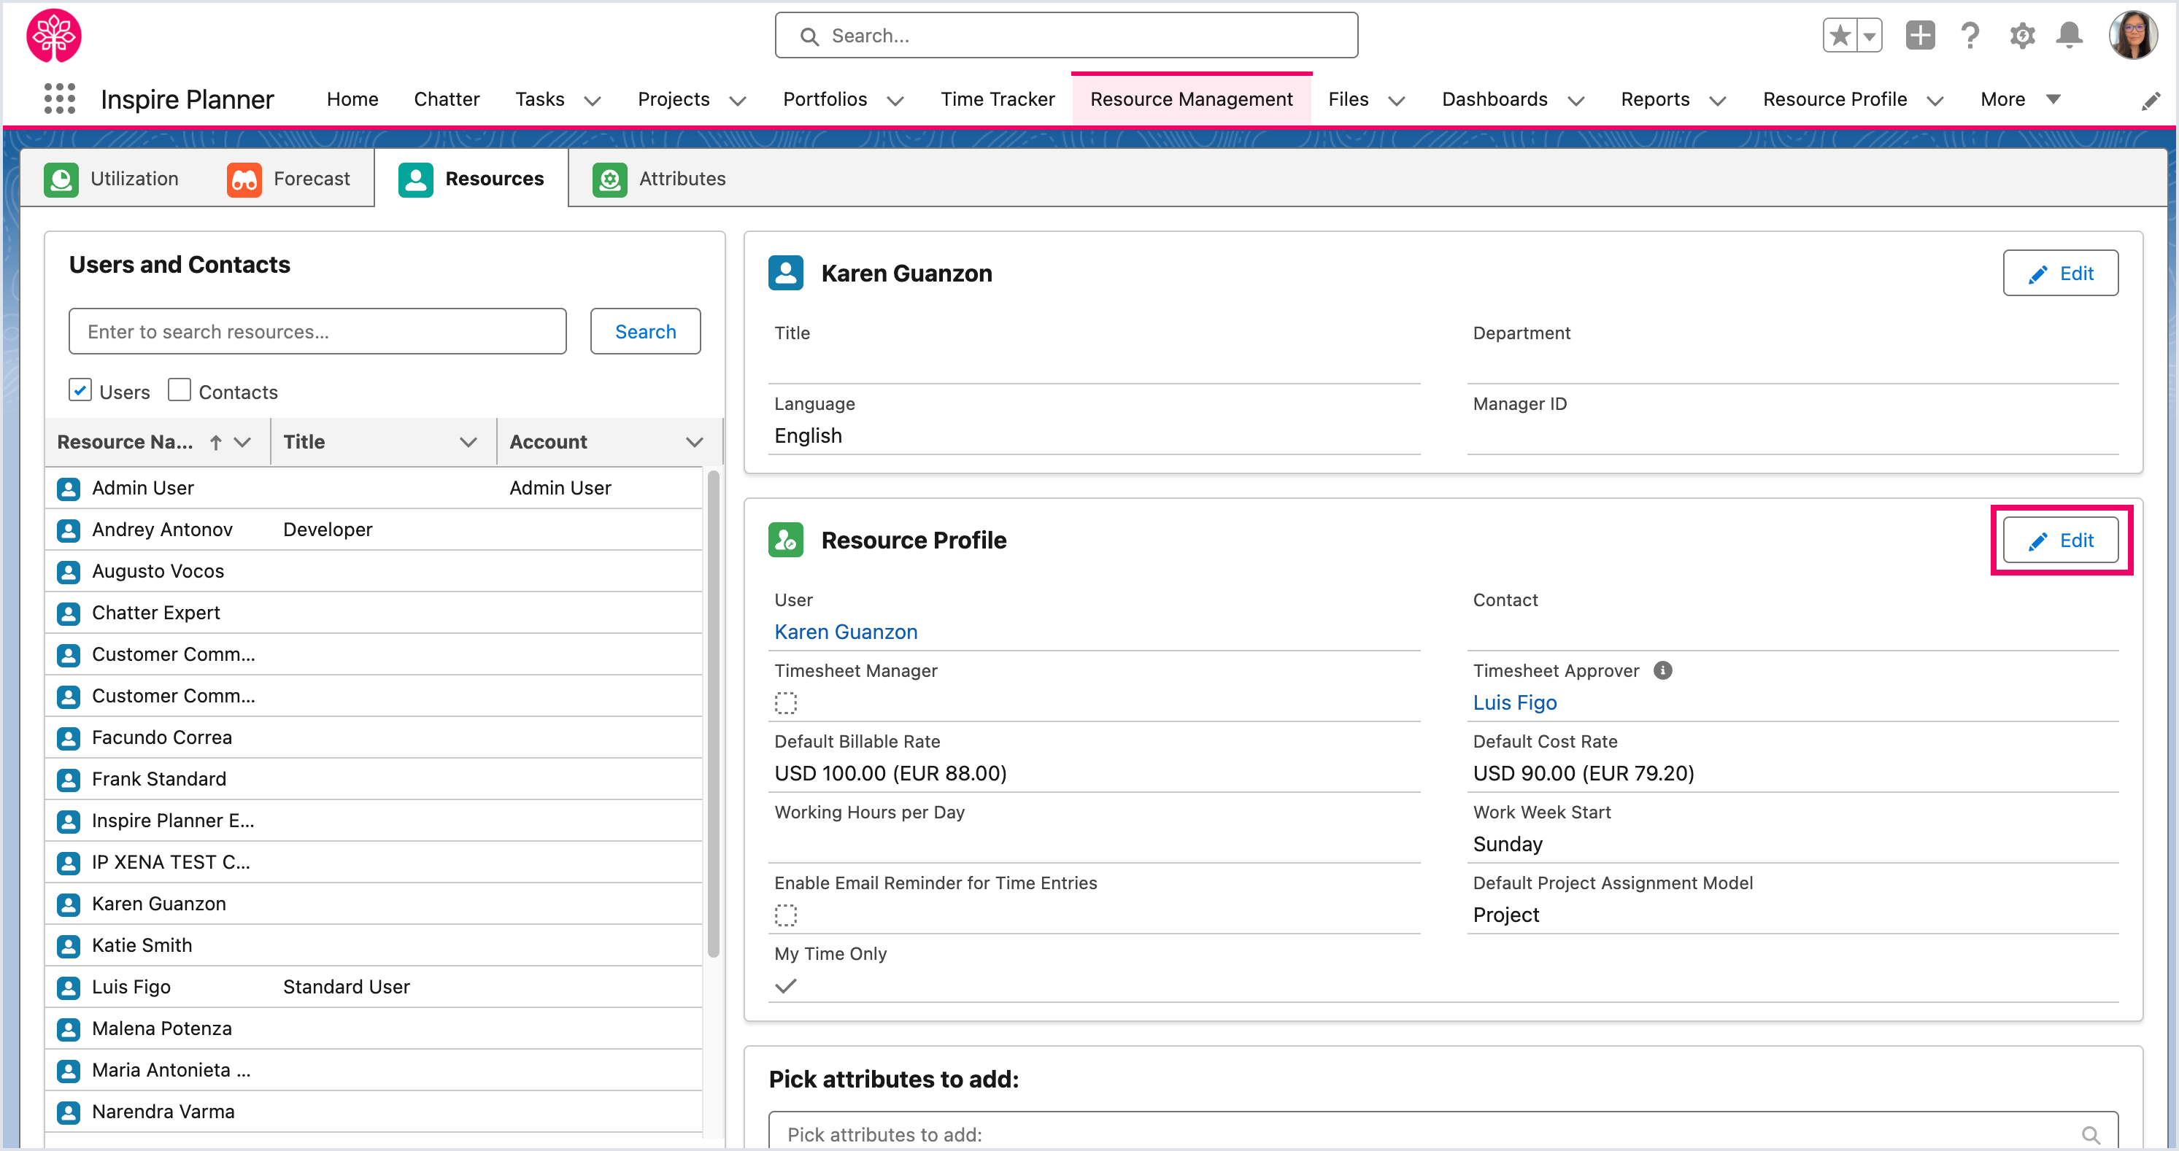This screenshot has height=1151, width=2179.
Task: Click Edit in Resource Profile section
Action: click(x=2061, y=540)
